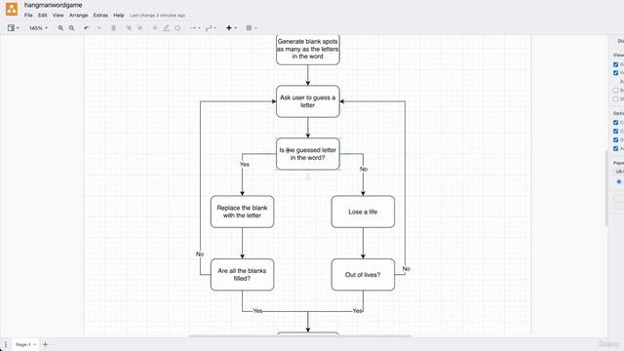Select 'Generate blank spots' flowchart box
624x351 pixels.
(308, 50)
